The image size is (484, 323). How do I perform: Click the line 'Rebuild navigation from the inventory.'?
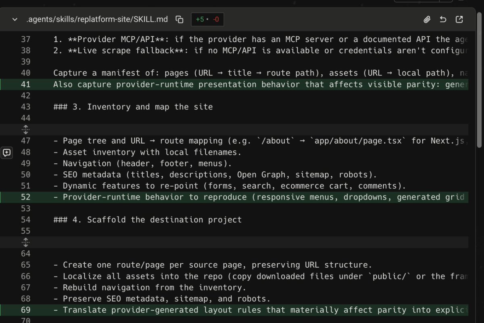[x=150, y=288]
